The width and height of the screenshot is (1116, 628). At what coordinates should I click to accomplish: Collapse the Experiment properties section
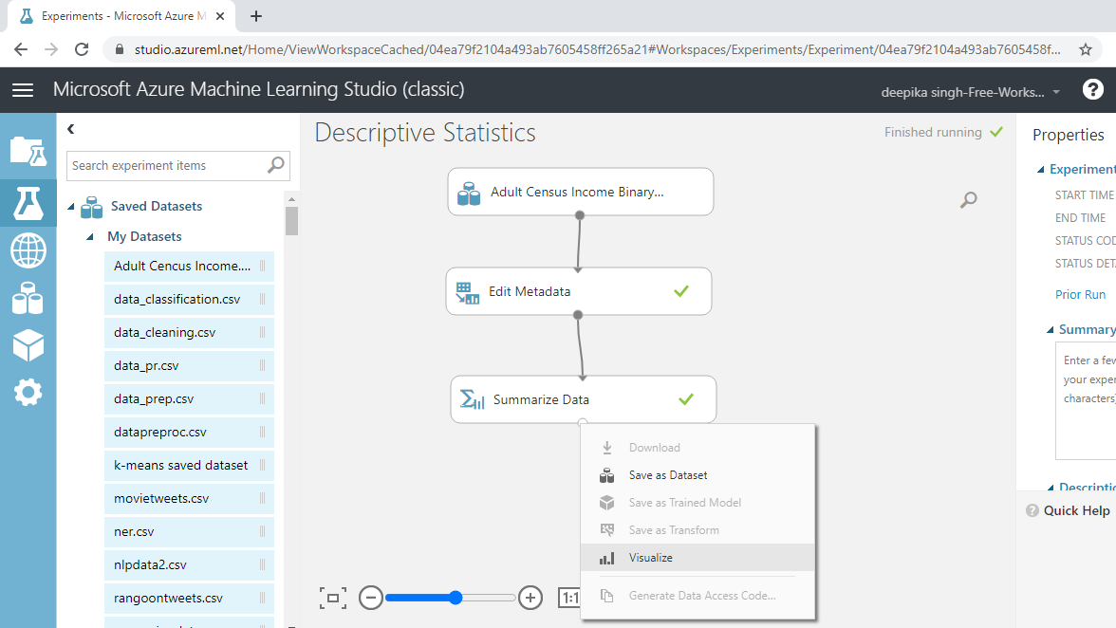coord(1040,169)
